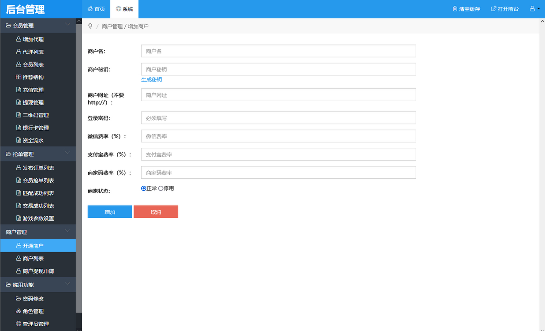
Task: Collapse the 抢单管理 sidebar section
Action: point(67,153)
